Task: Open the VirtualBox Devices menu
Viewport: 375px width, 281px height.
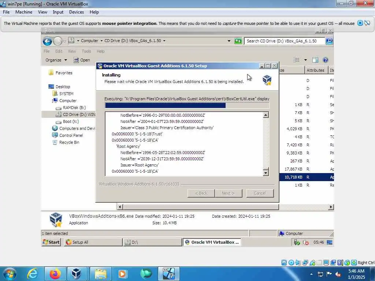Action: point(76,12)
